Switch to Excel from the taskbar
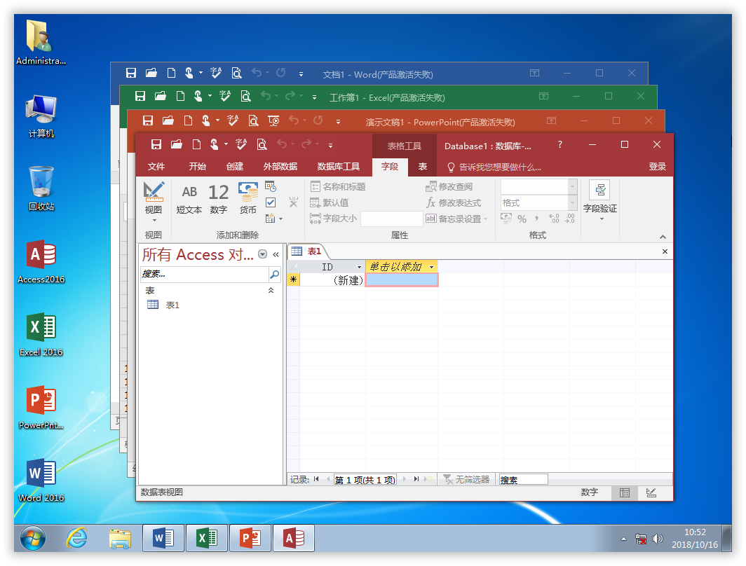Screen dimensions: 746x566 [x=206, y=538]
